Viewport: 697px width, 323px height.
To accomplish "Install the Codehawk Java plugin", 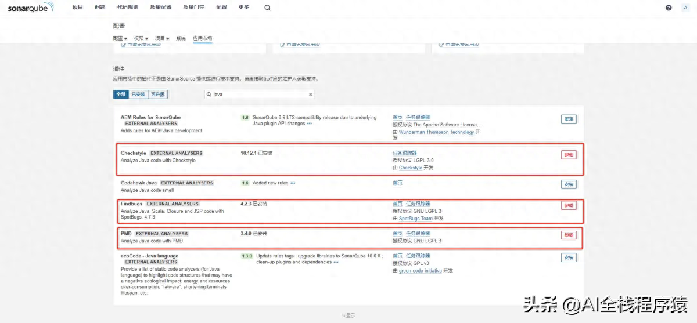I will 569,184.
